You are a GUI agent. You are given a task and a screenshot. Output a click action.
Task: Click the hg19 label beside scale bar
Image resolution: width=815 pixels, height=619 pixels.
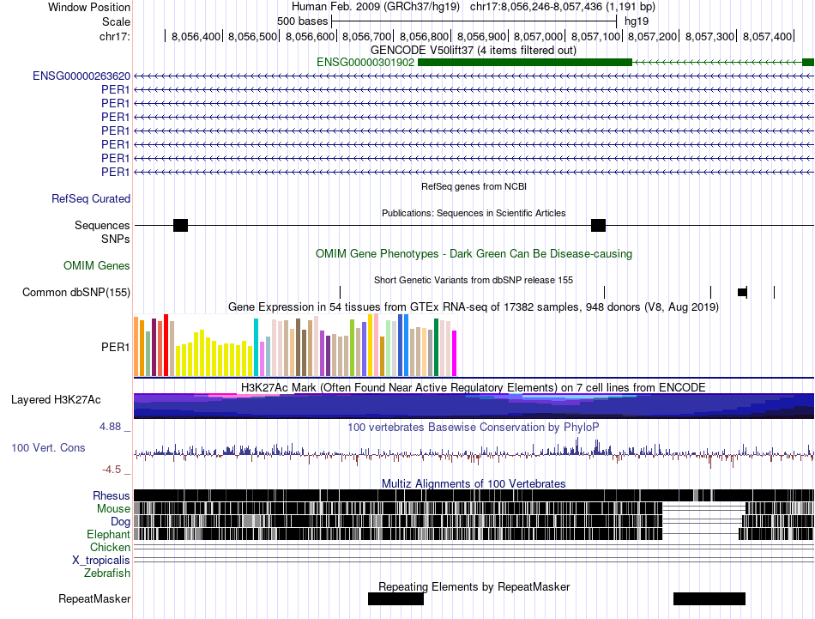click(637, 21)
